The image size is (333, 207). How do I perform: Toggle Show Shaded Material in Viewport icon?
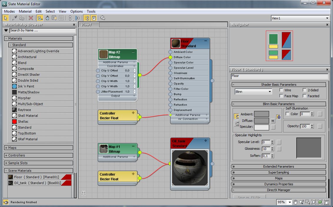(54, 18)
